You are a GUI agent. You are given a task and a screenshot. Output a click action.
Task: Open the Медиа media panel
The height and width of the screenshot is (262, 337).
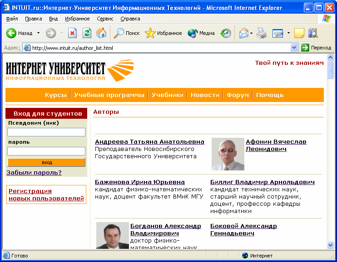coord(201,33)
